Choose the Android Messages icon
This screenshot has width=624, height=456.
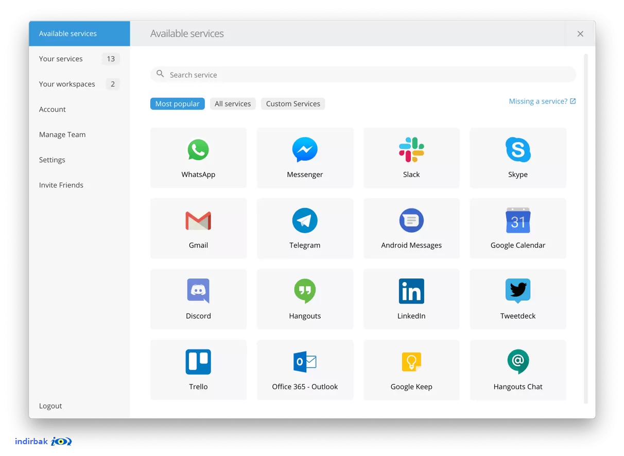[411, 221]
